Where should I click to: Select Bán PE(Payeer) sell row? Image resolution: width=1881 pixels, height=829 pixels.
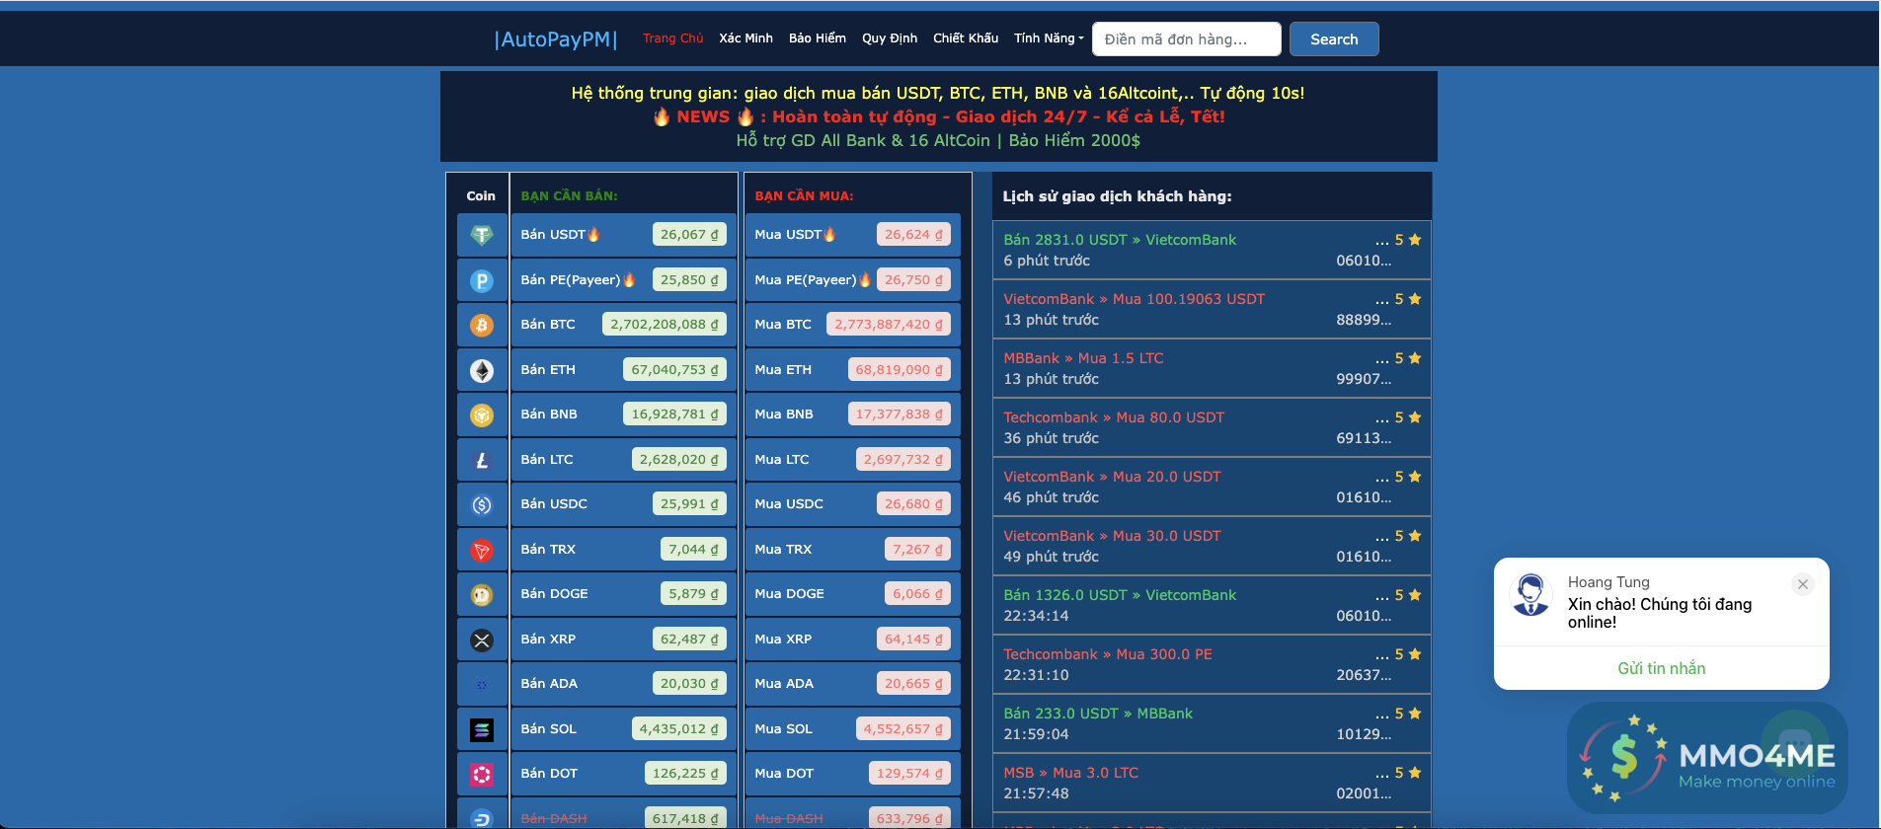coord(624,280)
